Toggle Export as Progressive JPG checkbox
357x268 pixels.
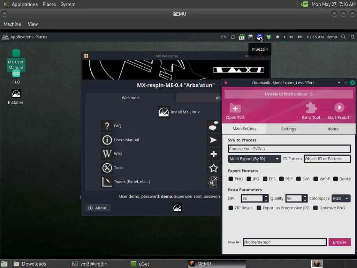(259, 208)
